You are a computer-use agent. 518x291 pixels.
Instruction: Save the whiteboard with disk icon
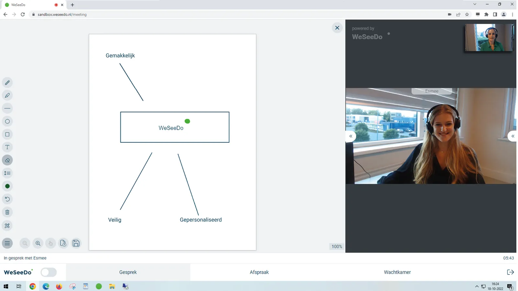[76, 243]
